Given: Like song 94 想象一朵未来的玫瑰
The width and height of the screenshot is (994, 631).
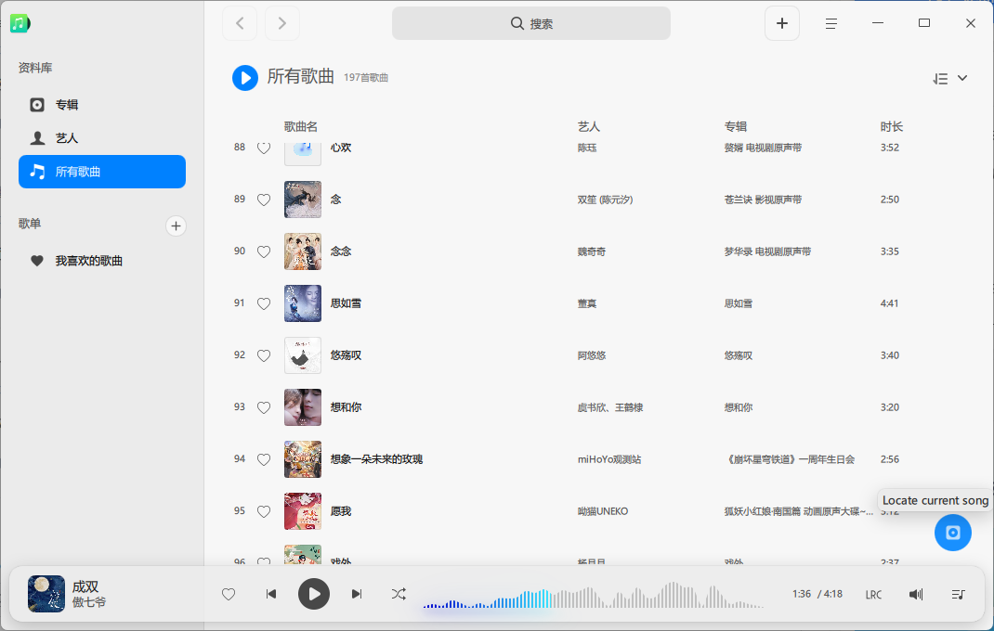Looking at the screenshot, I should click(264, 459).
